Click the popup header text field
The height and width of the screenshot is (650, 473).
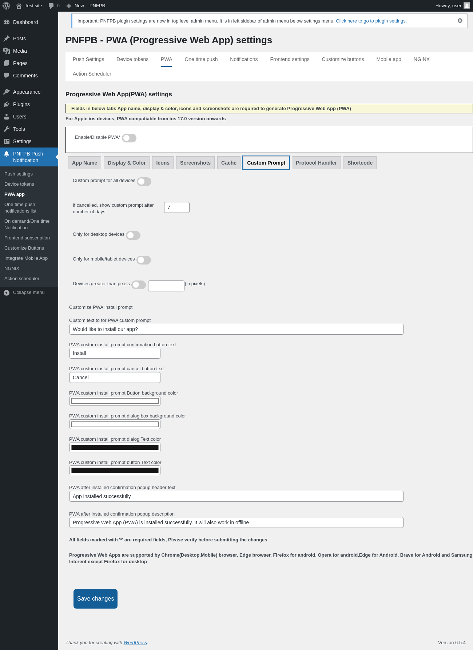236,496
